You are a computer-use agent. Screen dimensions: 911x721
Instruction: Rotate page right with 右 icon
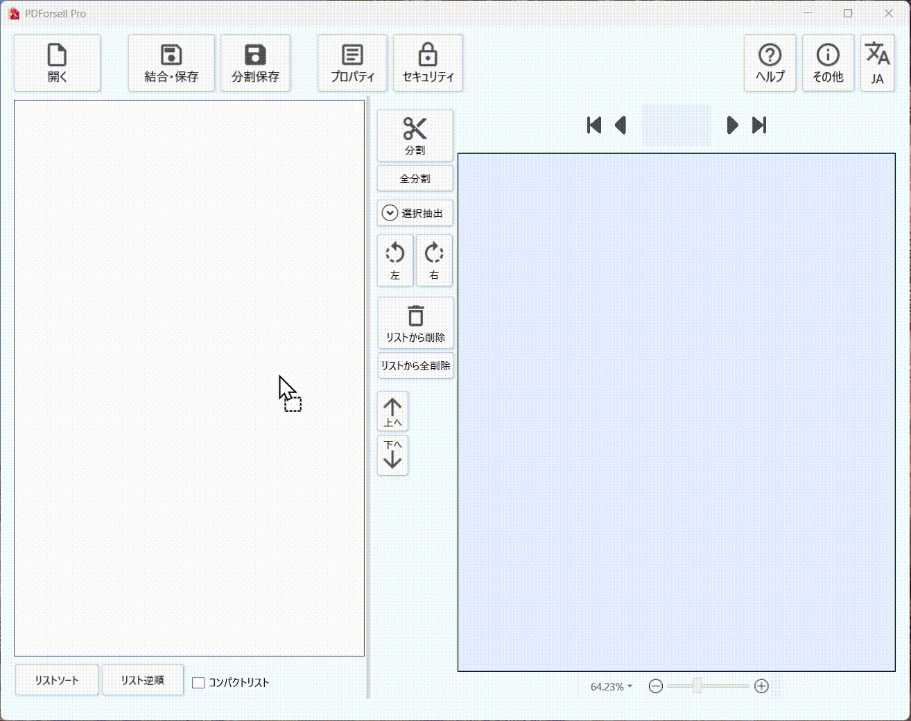[434, 260]
